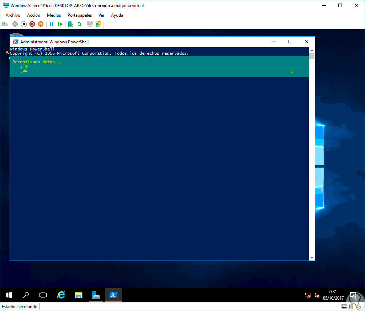
Task: Shut down the VM with the red power icon
Action: point(32,24)
